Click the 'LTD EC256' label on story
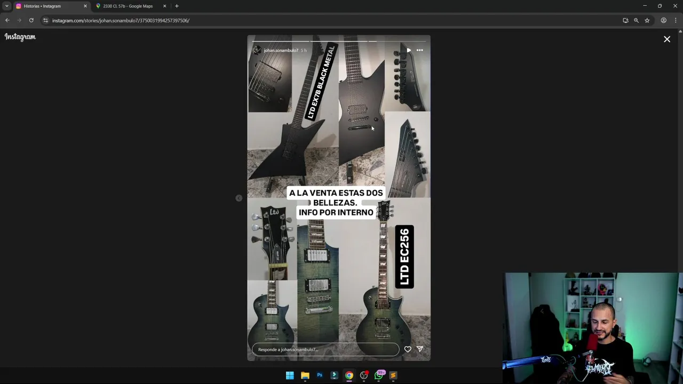Screen dimensions: 683x384 pyautogui.click(x=404, y=257)
